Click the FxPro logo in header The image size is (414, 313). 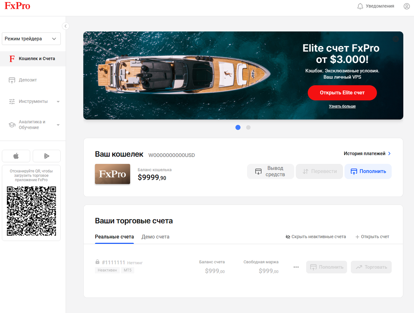(x=17, y=6)
